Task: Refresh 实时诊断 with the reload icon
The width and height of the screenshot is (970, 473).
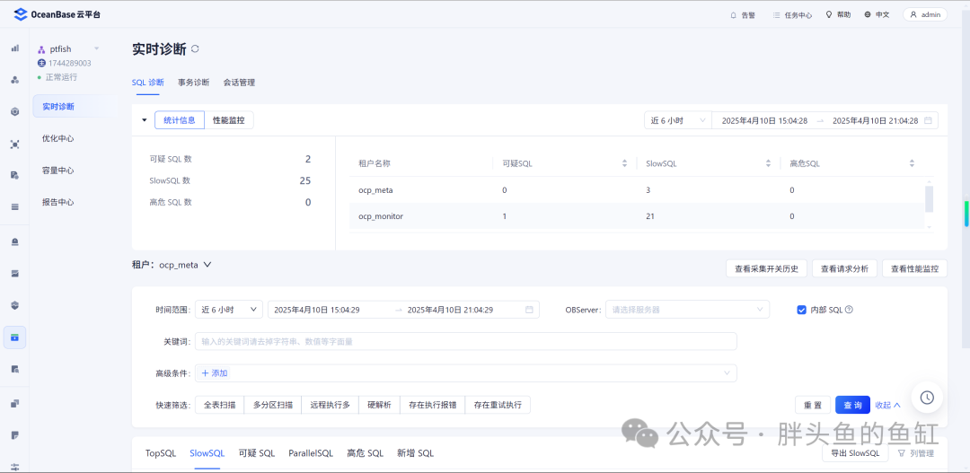Action: coord(195,48)
